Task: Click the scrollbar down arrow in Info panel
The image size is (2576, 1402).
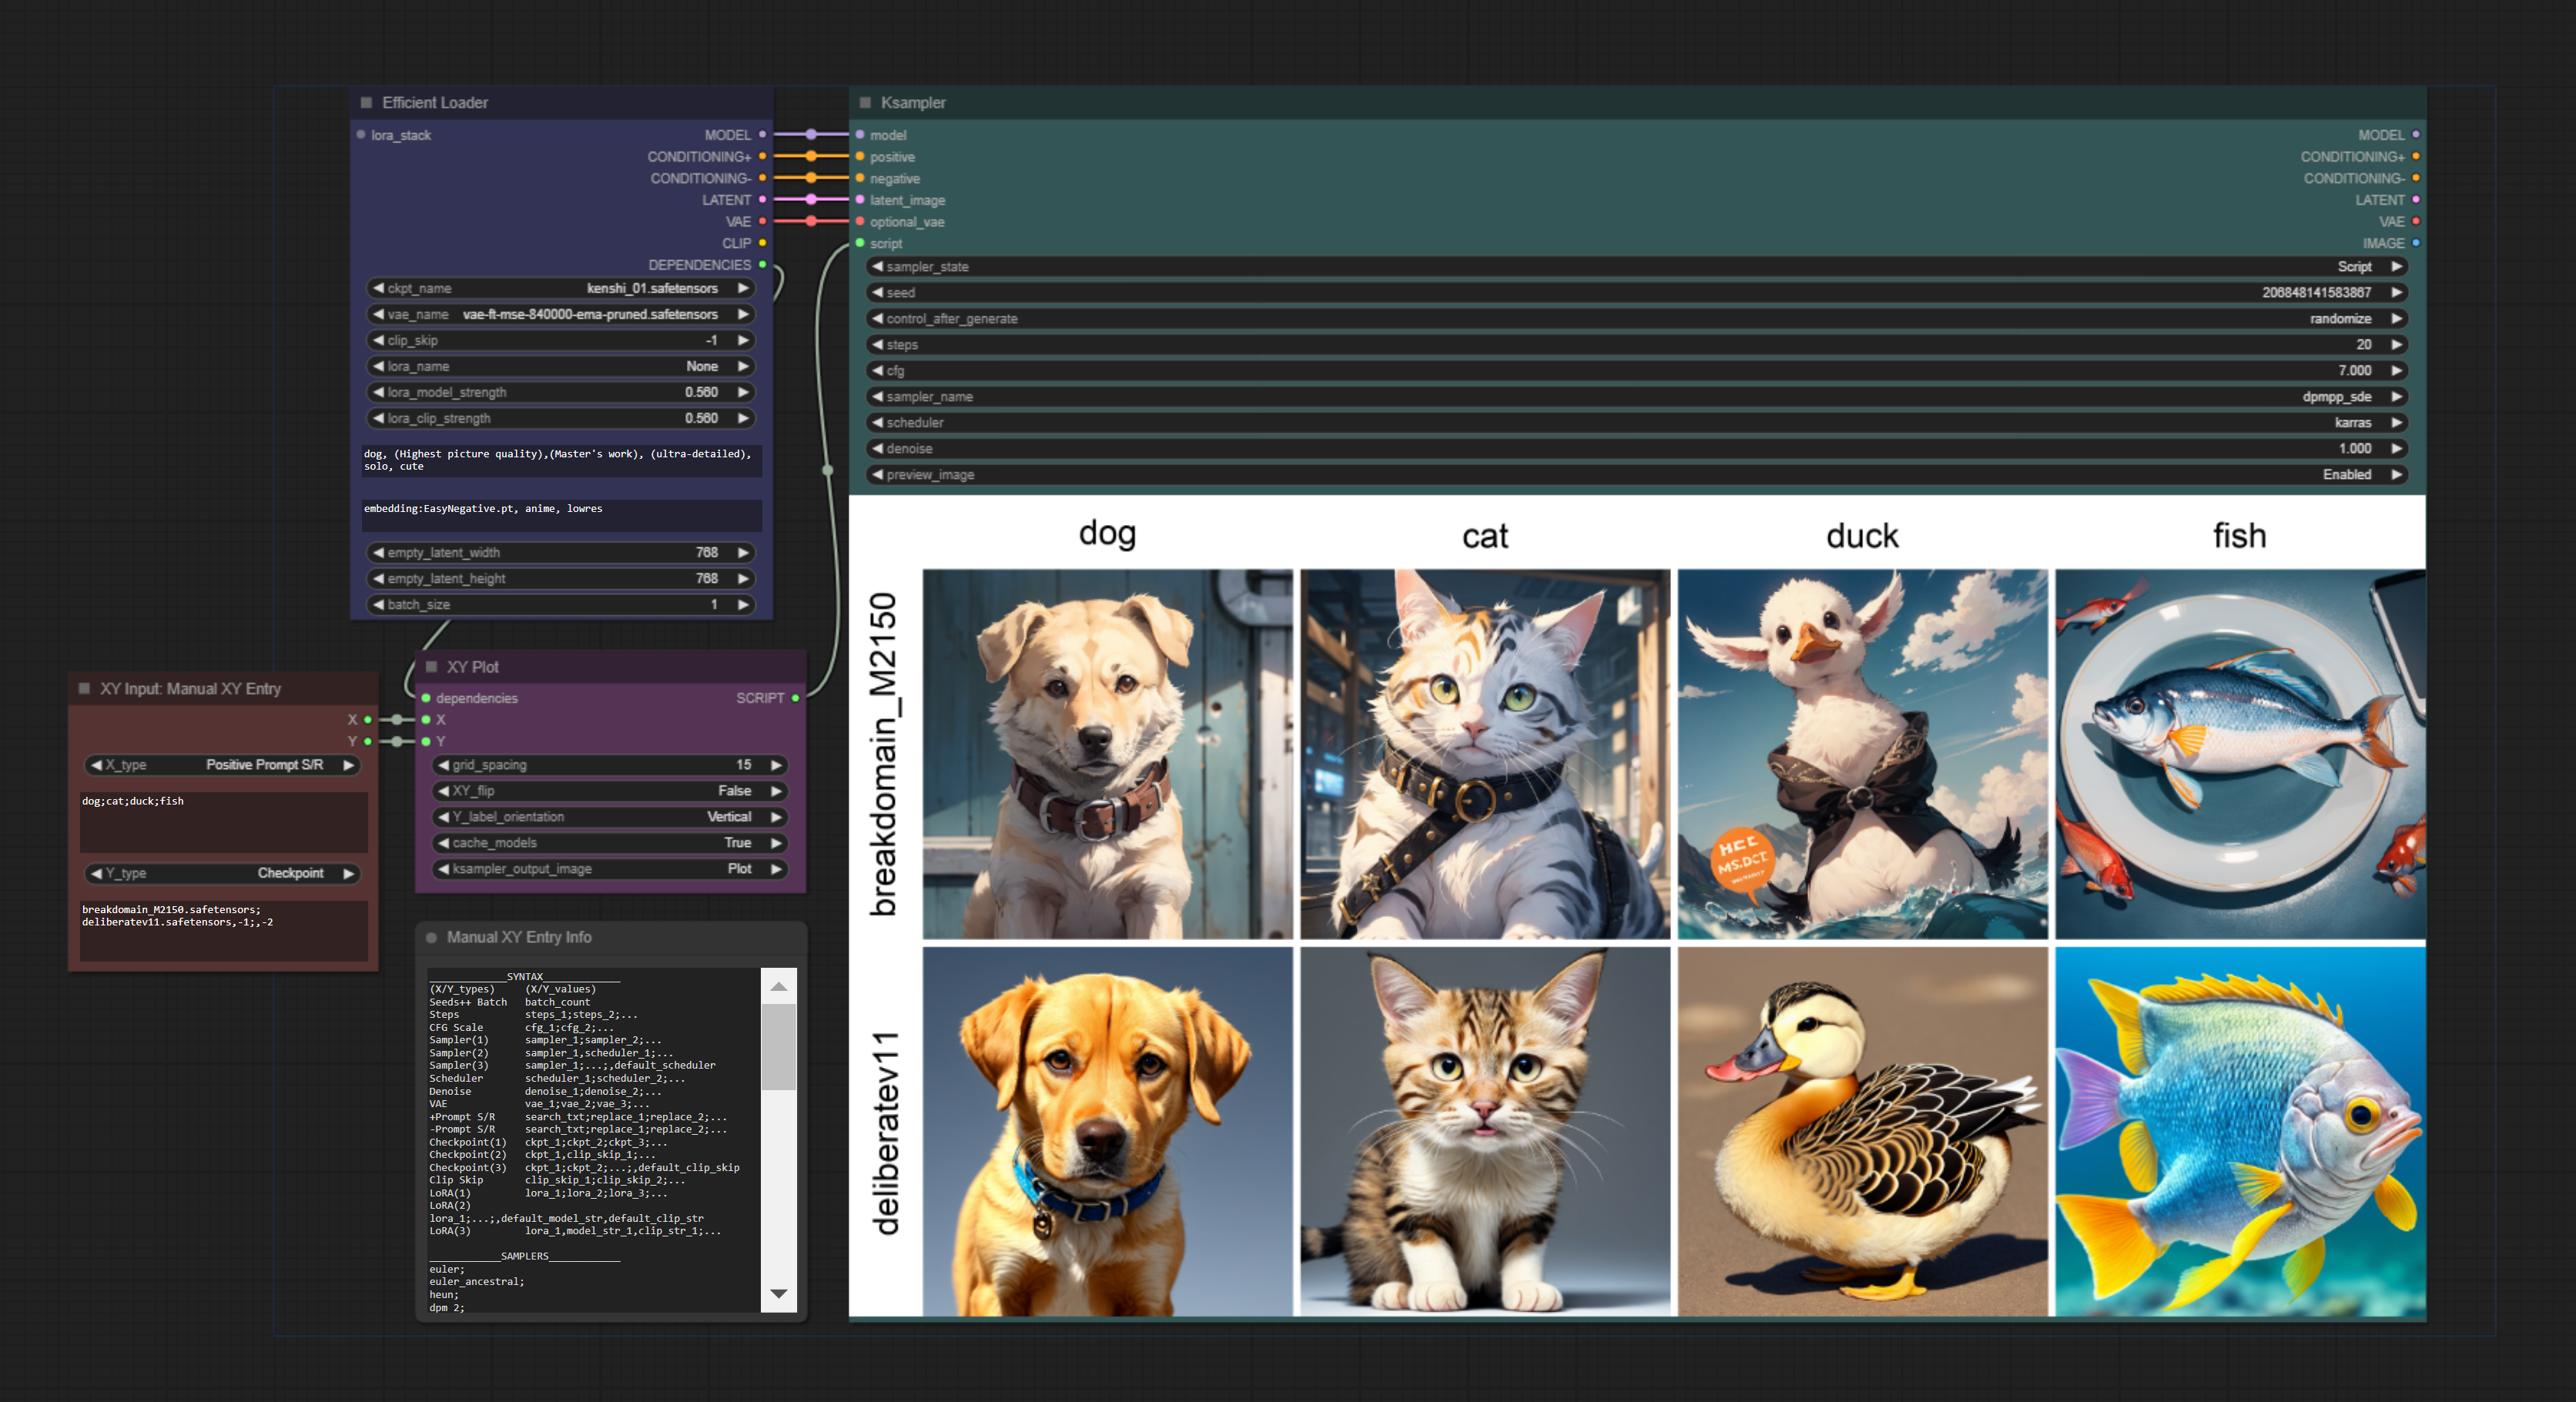Action: pos(778,1294)
